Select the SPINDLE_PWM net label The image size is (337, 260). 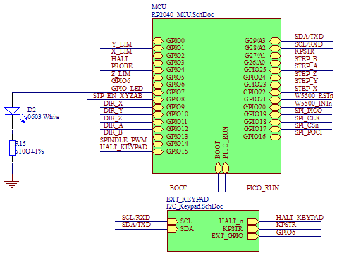(123, 140)
